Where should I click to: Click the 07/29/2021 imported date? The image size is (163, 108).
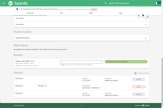click(x=86, y=80)
